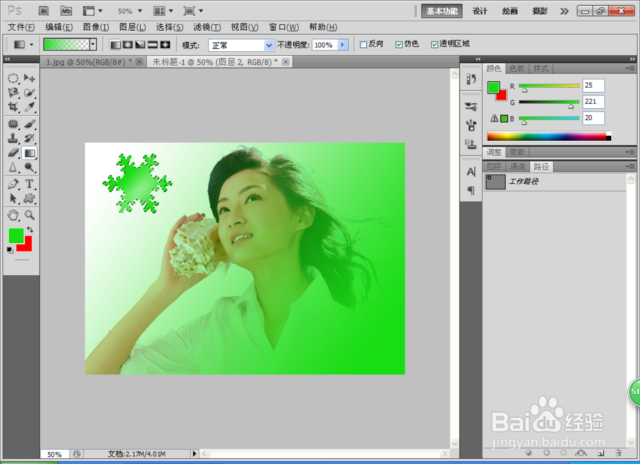The width and height of the screenshot is (640, 464).
Task: Switch to the 摄影 workspace
Action: click(x=540, y=11)
